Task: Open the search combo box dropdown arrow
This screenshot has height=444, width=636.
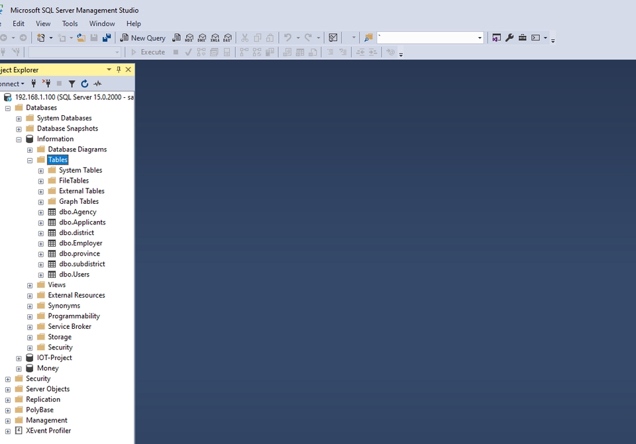Action: tap(480, 38)
